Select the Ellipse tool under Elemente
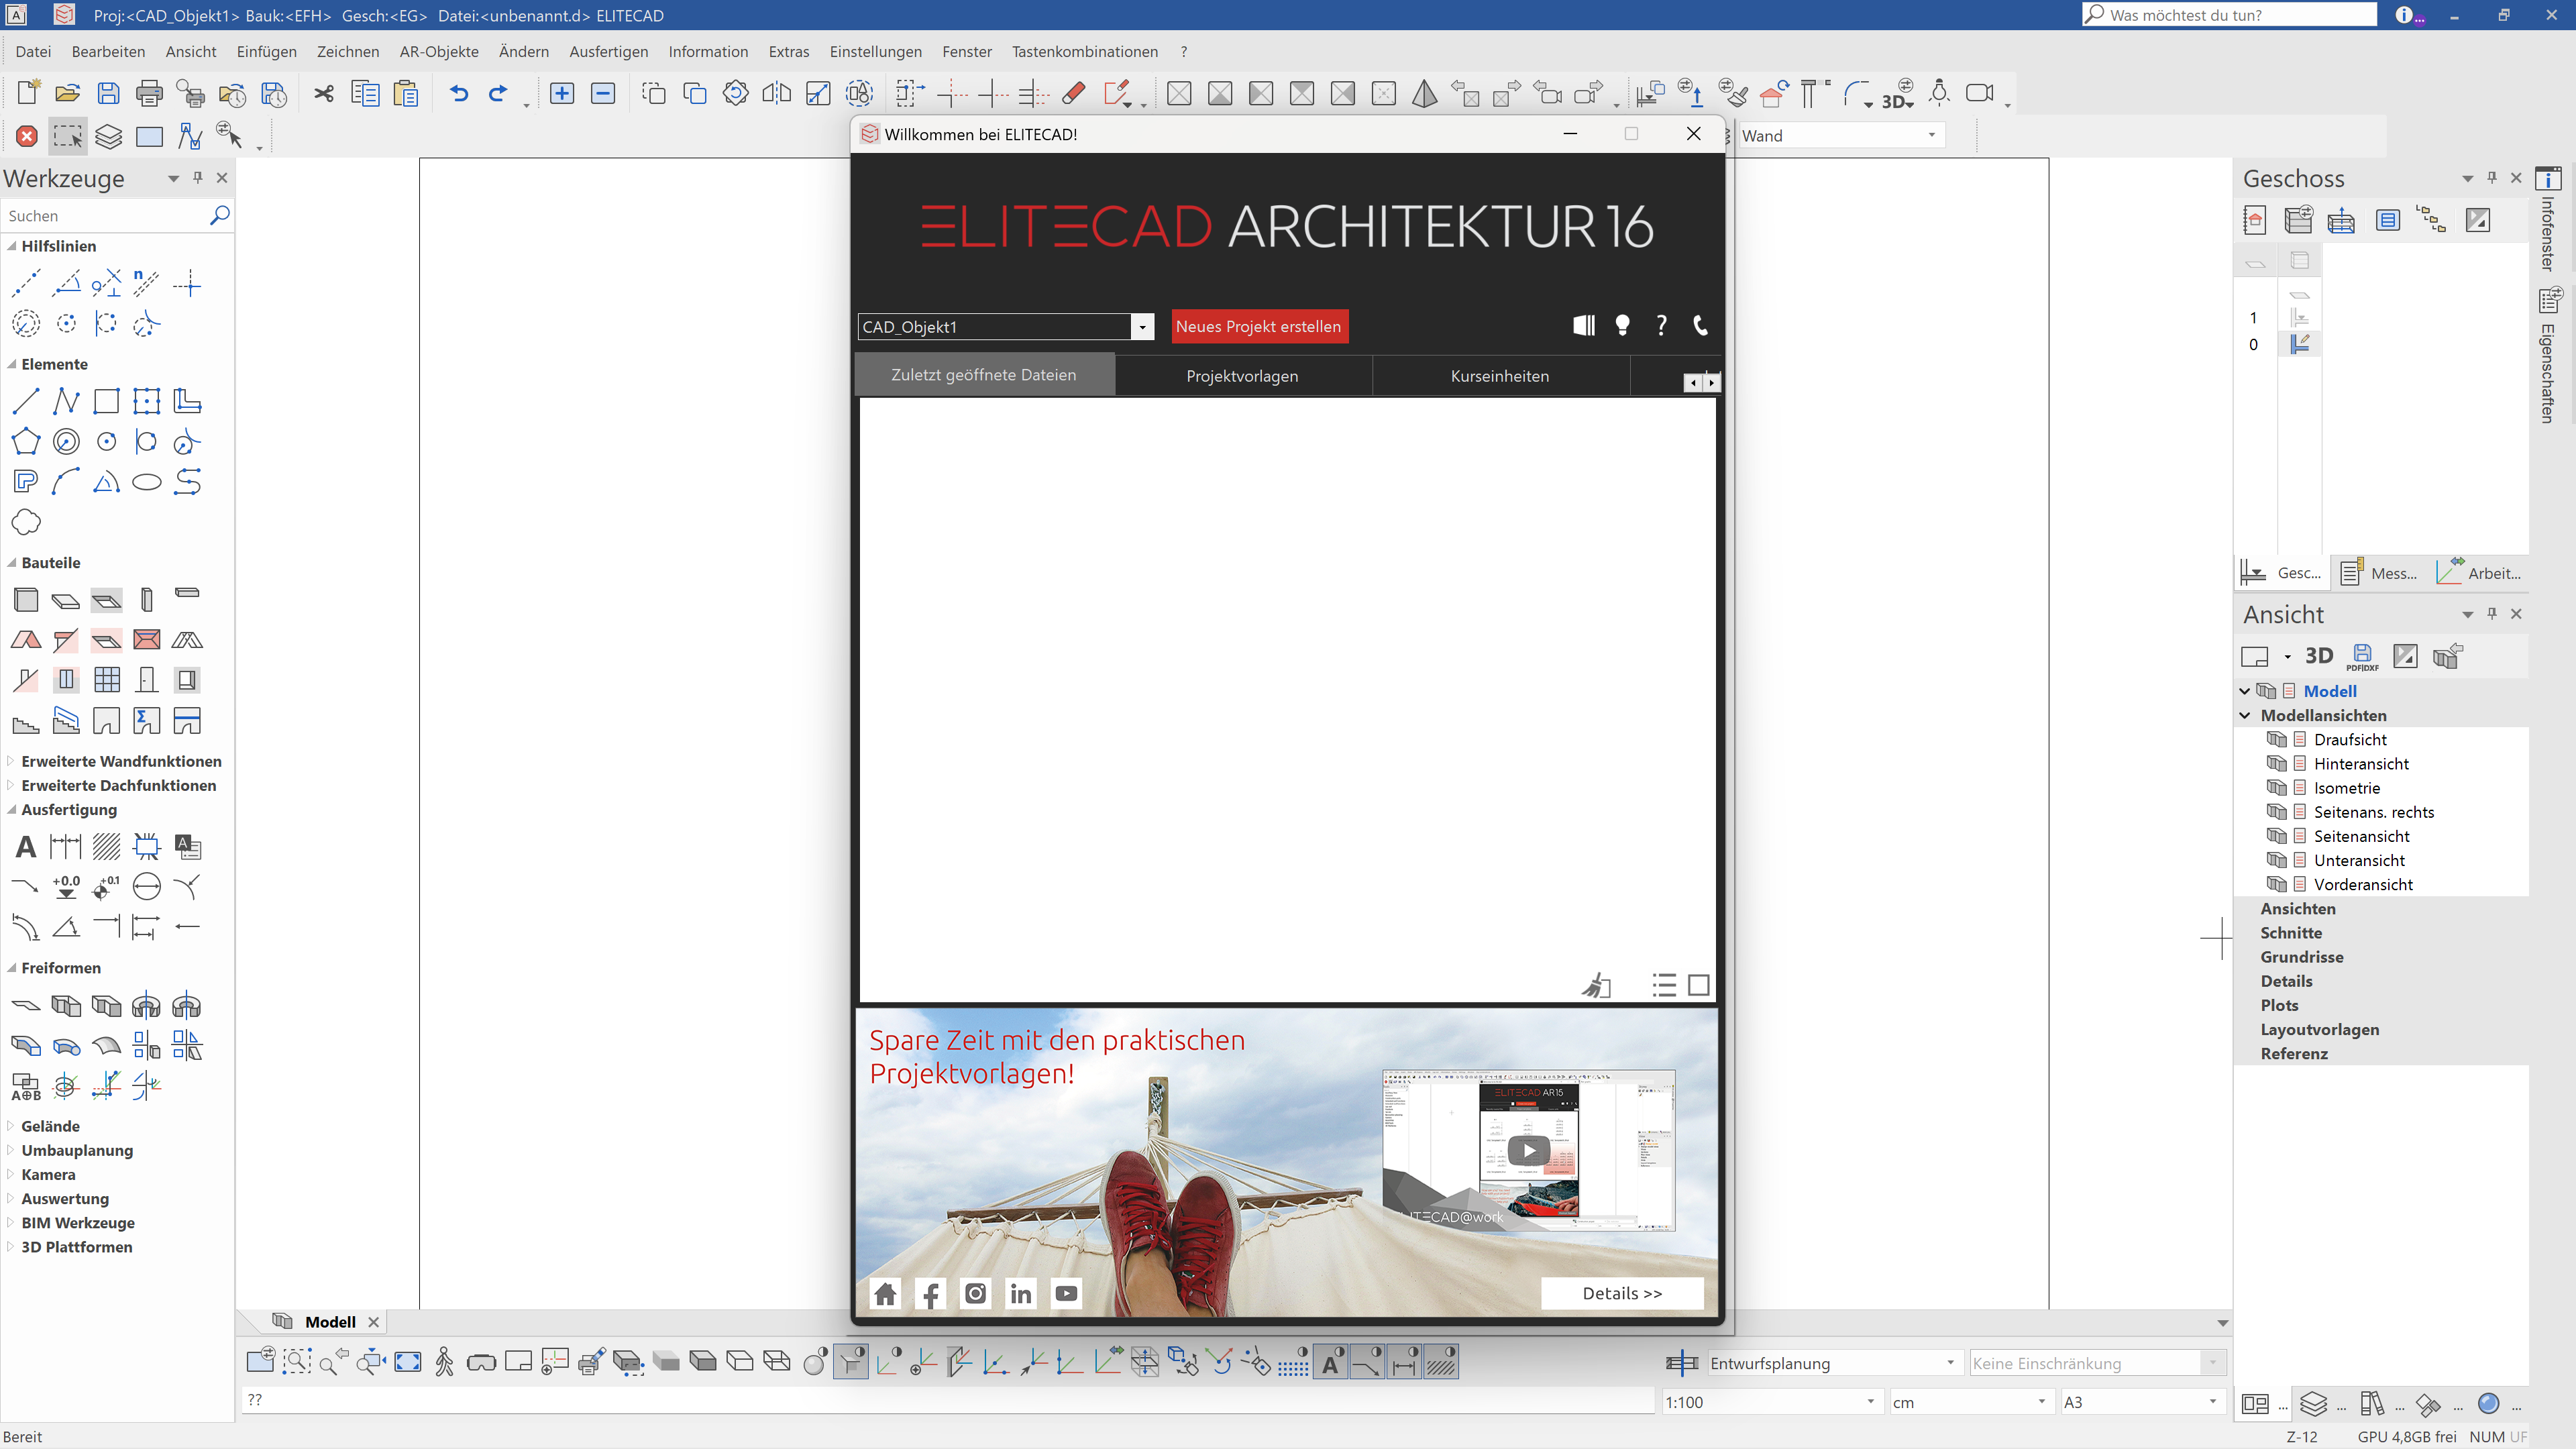 click(147, 482)
